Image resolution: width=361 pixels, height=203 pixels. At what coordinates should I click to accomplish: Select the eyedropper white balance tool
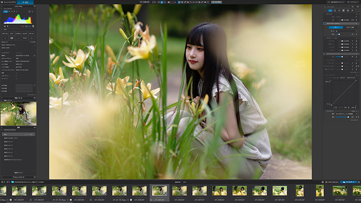point(185,2)
